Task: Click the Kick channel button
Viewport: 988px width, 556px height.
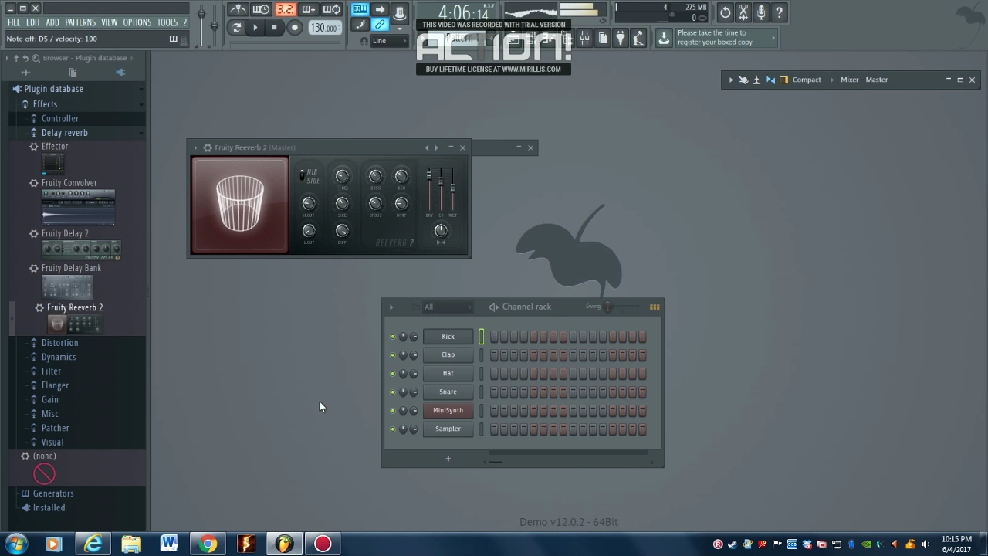Action: click(x=448, y=337)
